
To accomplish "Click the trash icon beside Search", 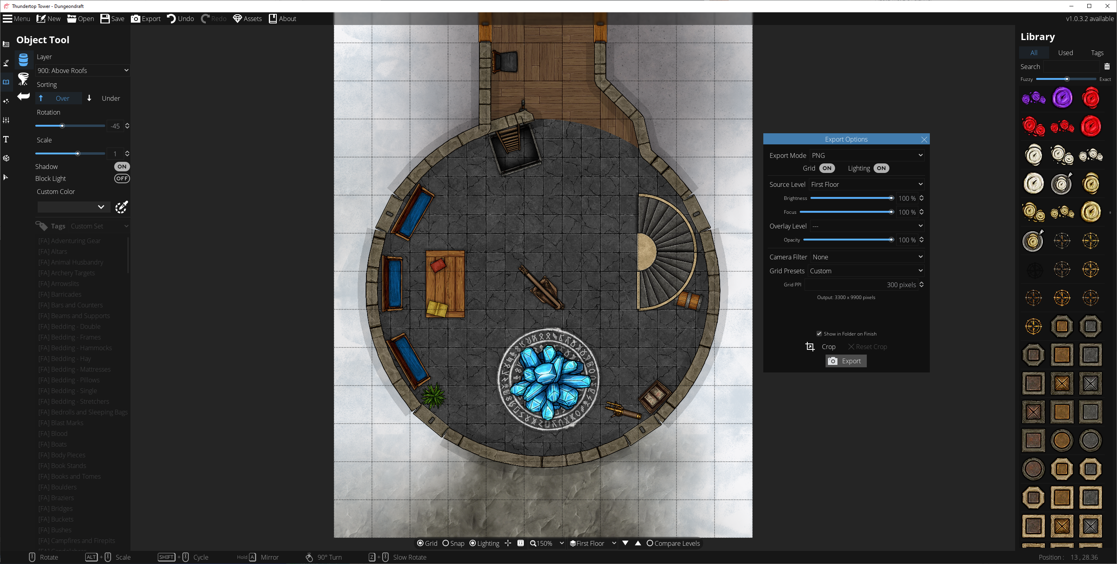I will (x=1107, y=66).
